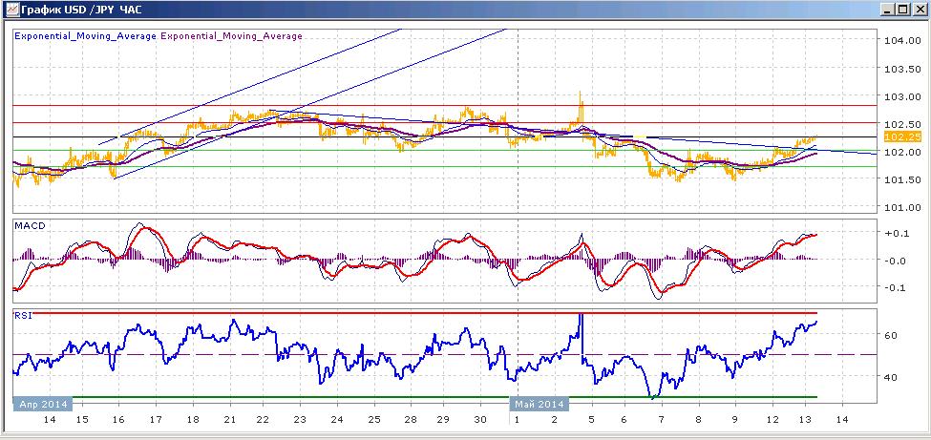Viewport: 931px width, 440px height.
Task: Click date label 12 on time axis
Action: tap(772, 420)
